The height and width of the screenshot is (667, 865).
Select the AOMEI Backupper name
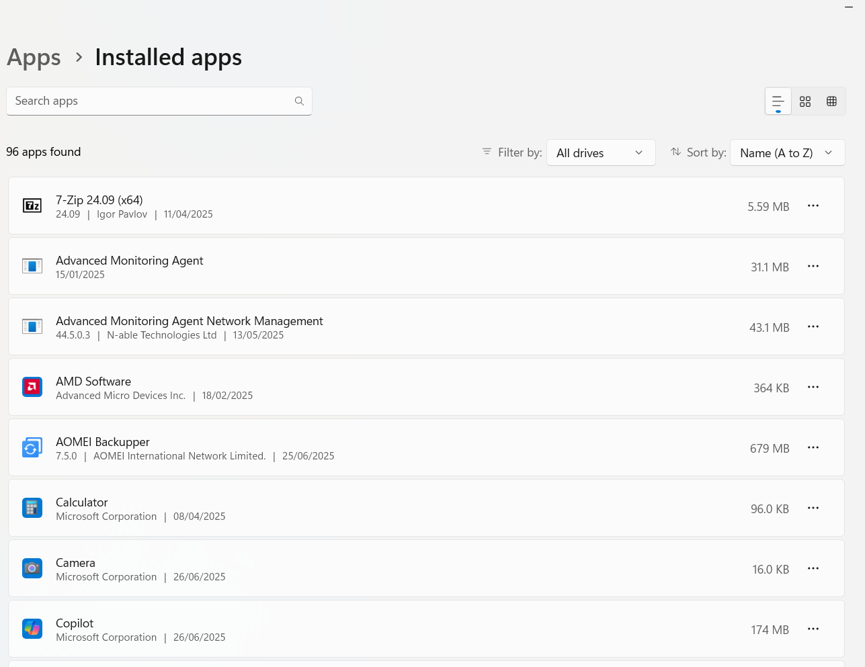click(103, 442)
